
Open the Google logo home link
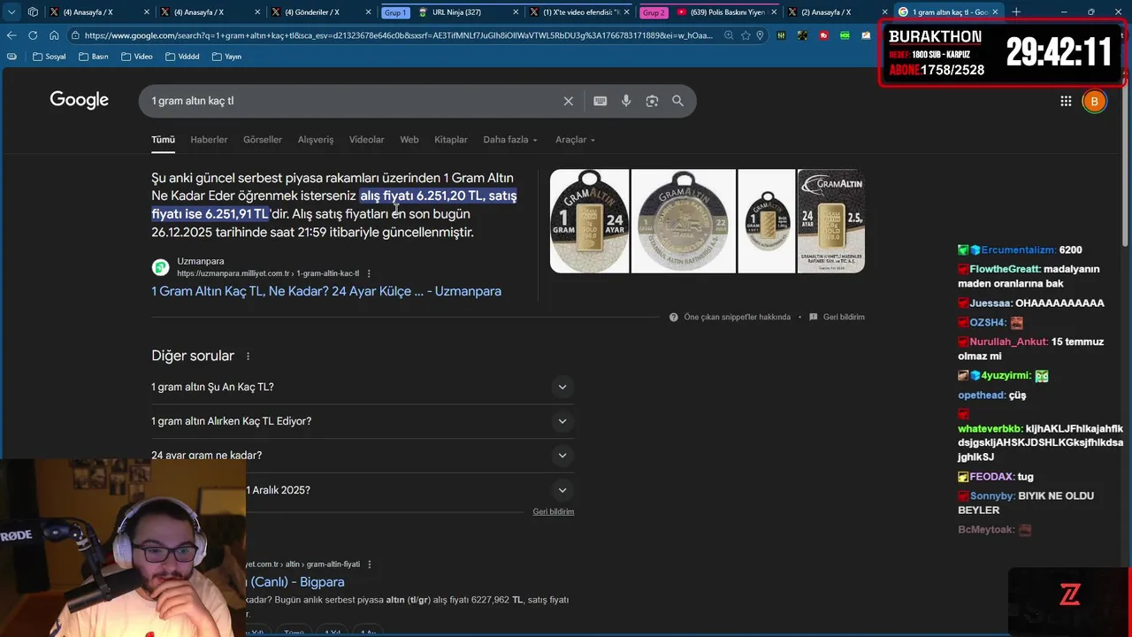(x=80, y=100)
